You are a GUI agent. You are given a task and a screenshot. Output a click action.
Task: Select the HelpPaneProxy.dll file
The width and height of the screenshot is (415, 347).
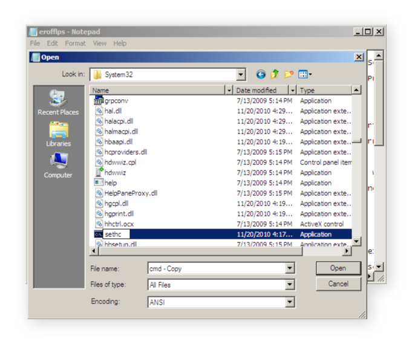coord(131,193)
